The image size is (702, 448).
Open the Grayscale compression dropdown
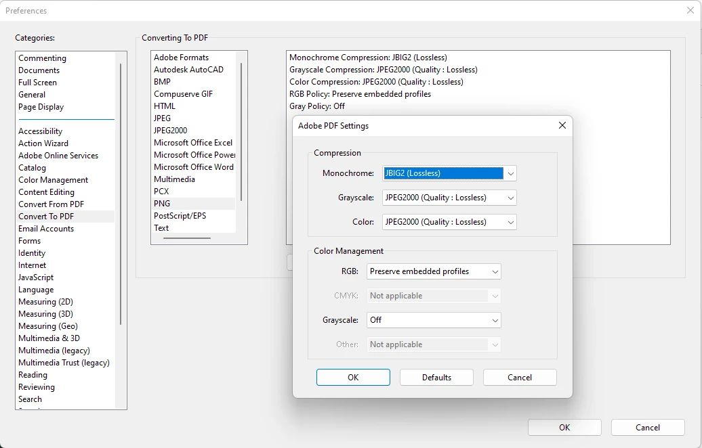click(x=449, y=198)
